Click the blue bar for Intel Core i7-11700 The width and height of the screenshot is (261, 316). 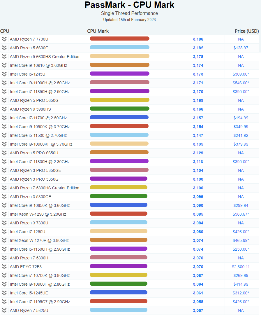(x=119, y=117)
